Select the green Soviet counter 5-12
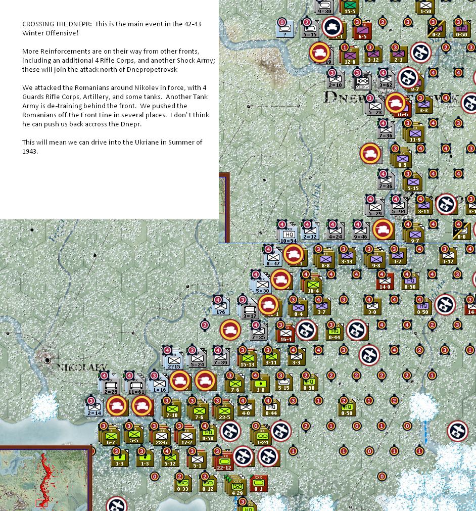The image size is (476, 511). [x=170, y=458]
